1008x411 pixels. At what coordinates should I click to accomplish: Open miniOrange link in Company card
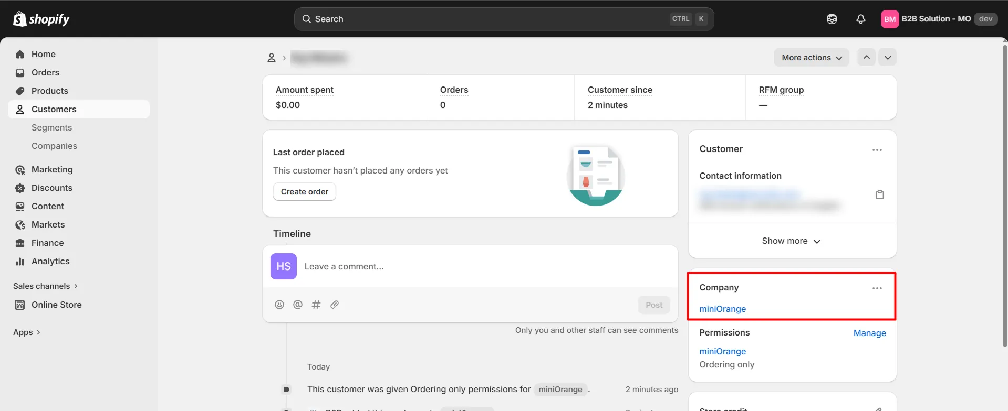(723, 309)
